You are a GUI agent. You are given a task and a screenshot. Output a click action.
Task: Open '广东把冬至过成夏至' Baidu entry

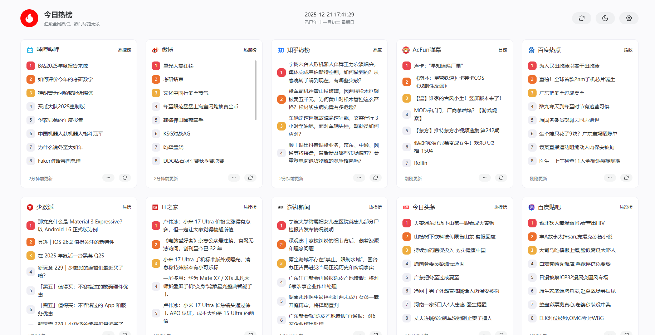562,93
